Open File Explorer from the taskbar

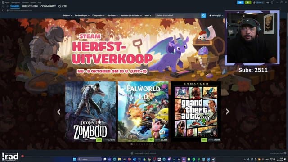[x=120, y=159]
